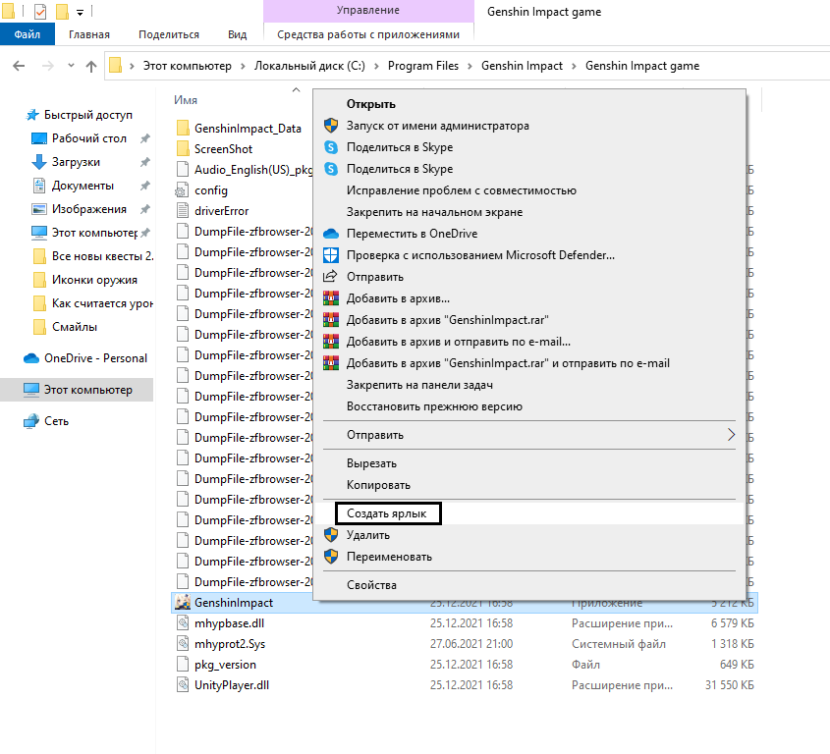Viewport: 830px width, 754px height.
Task: Choose Копировать in context menu
Action: coord(378,485)
